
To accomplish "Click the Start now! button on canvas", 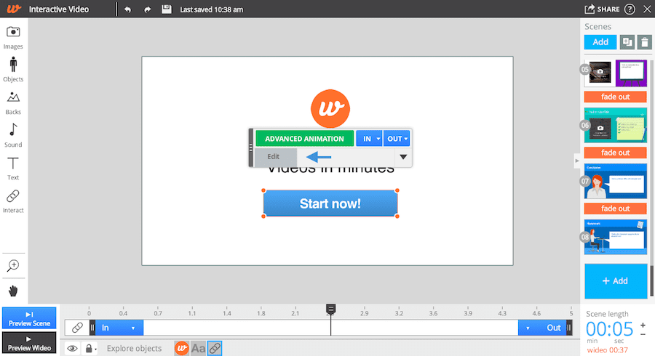I will (x=330, y=203).
